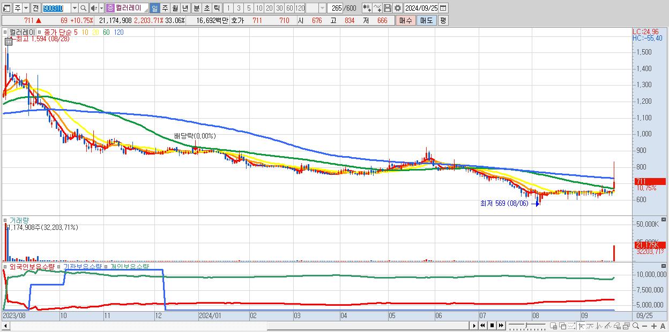Toggle the 전 button
Screen dimensions: 669x332
[x=35, y=8]
